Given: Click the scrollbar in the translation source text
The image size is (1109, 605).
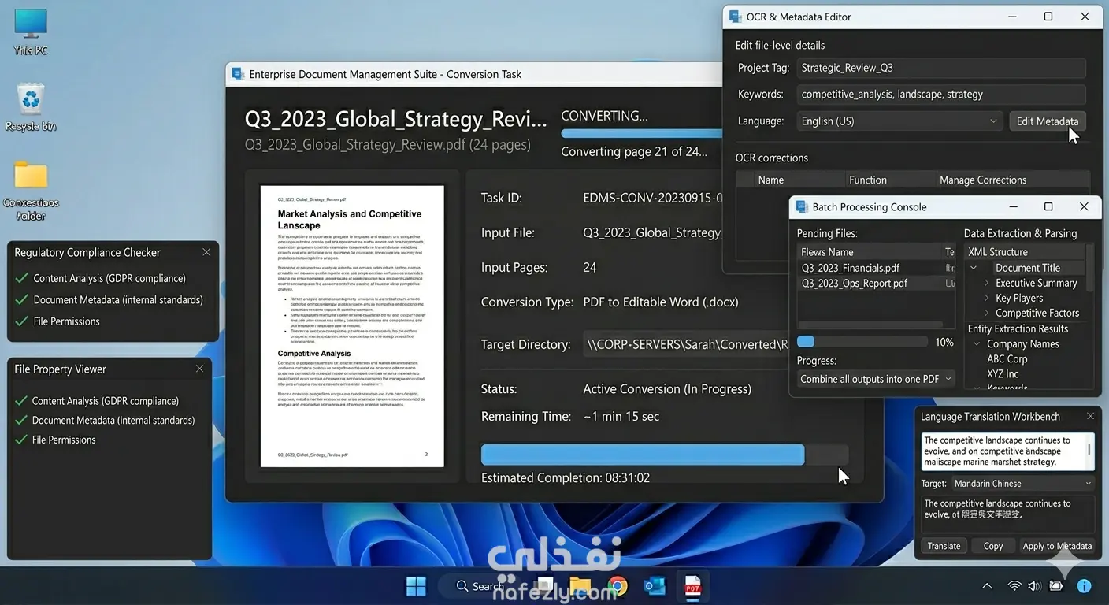Looking at the screenshot, I should pos(1090,449).
